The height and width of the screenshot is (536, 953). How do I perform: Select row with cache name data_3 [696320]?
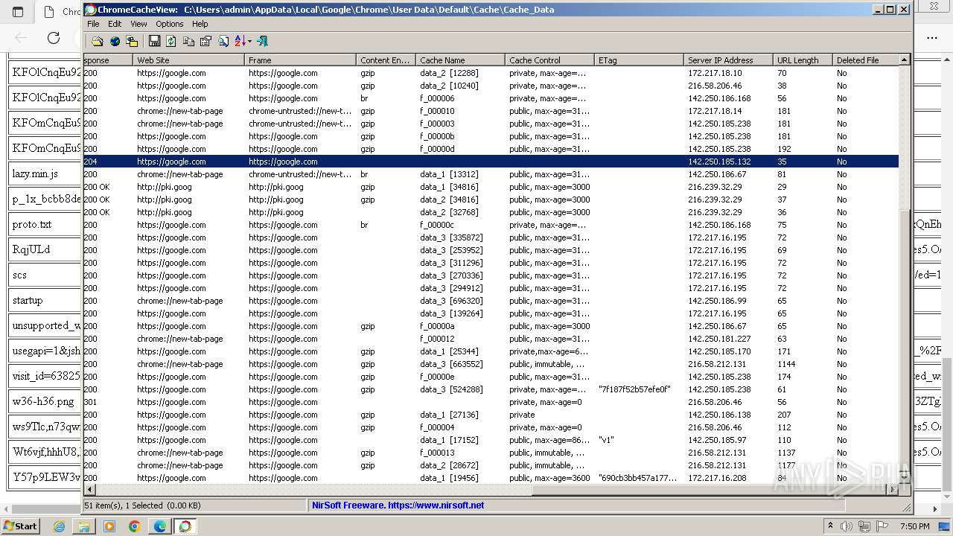[491, 301]
